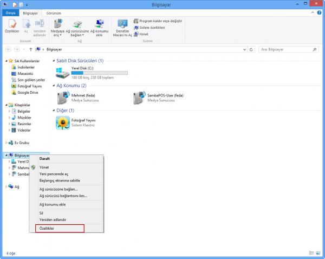The width and height of the screenshot is (325, 259).
Task: Click Bilgisayar in the address bar
Action: click(54, 49)
